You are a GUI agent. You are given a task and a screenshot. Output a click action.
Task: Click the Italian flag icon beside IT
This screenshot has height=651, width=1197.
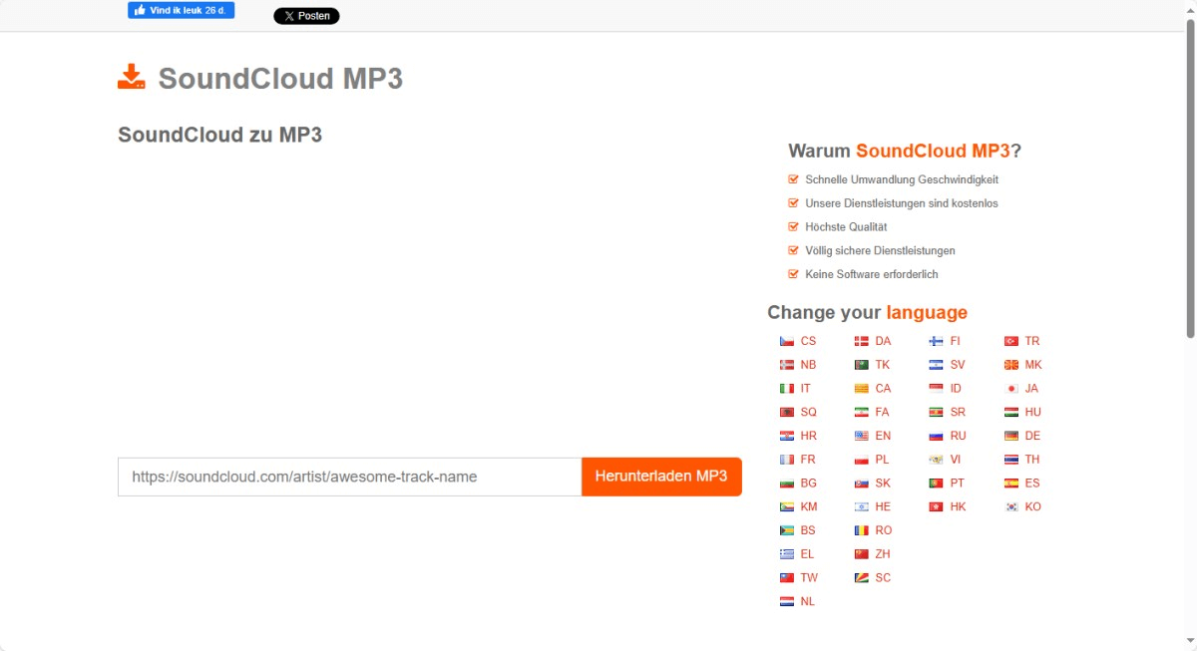pyautogui.click(x=786, y=389)
